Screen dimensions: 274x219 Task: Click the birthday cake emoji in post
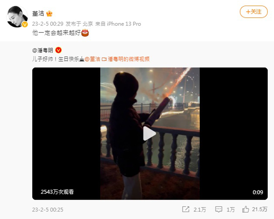click(85, 33)
